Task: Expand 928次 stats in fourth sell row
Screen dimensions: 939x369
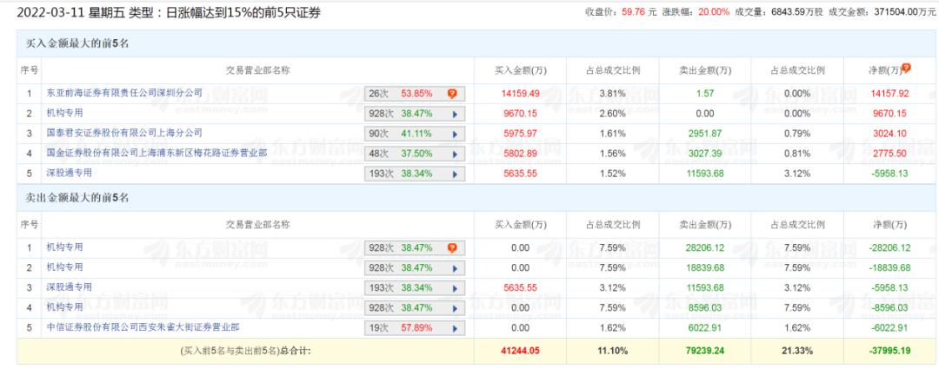Action: pos(452,307)
